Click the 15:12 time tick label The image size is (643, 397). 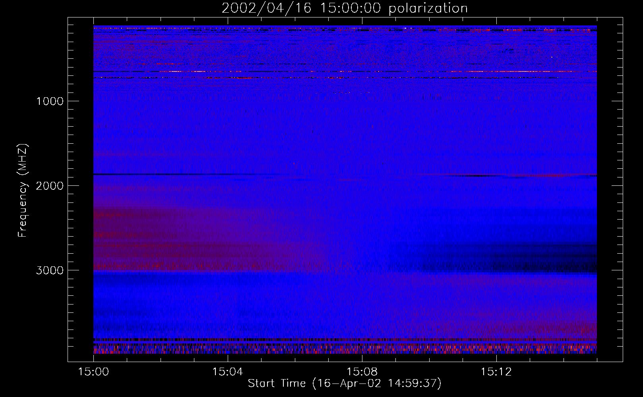point(496,372)
